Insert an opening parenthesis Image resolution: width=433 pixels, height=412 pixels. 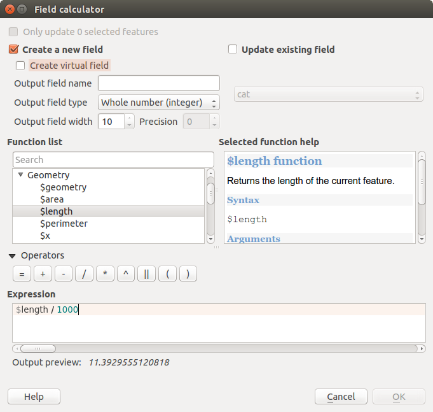point(167,274)
